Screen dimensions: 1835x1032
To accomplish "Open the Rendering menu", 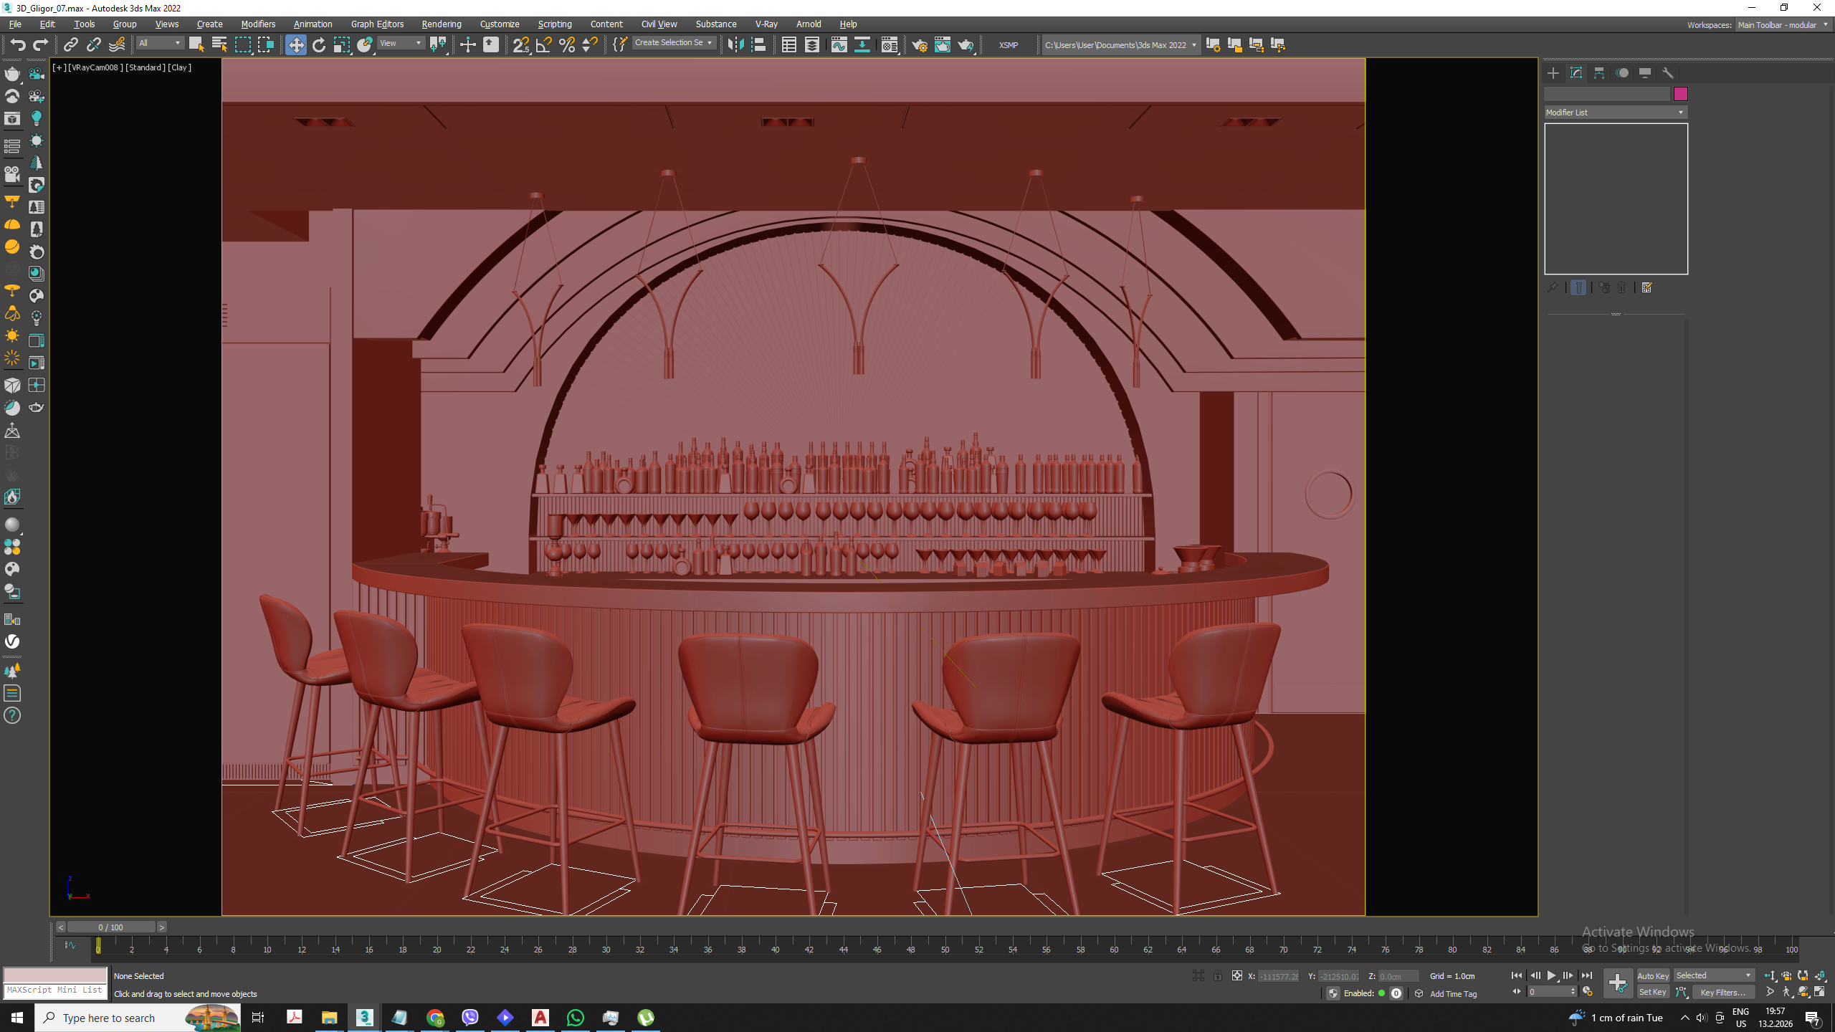I will [x=441, y=24].
